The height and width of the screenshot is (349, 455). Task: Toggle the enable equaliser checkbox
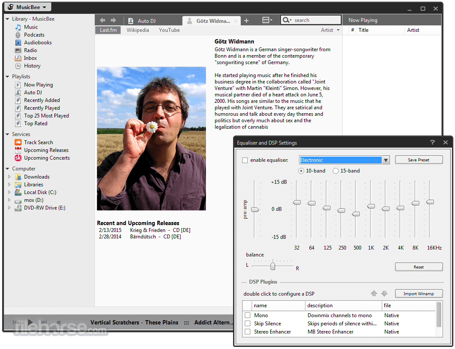[245, 160]
